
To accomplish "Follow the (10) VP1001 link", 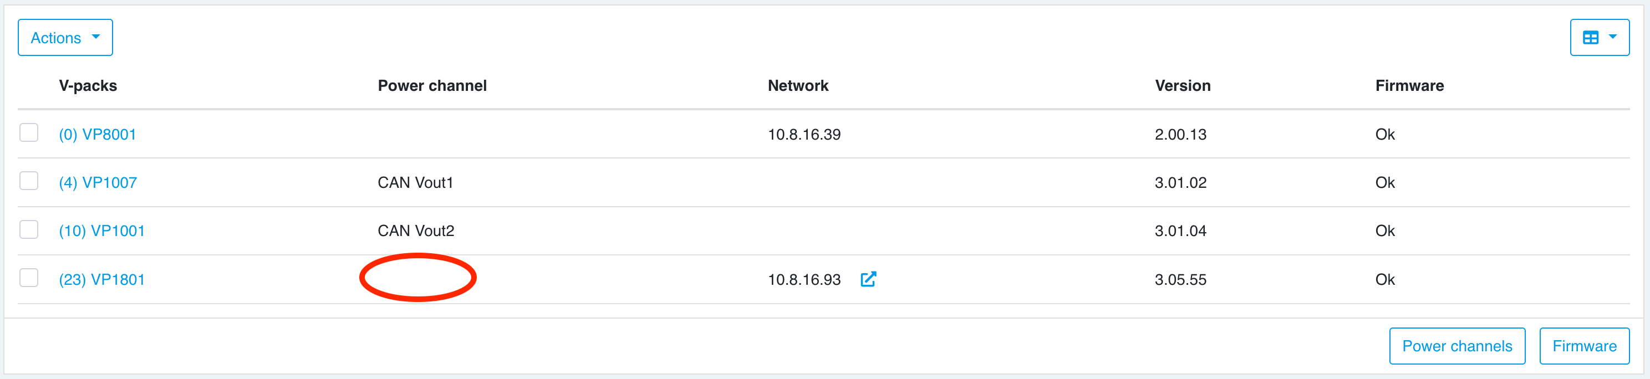I will 102,231.
